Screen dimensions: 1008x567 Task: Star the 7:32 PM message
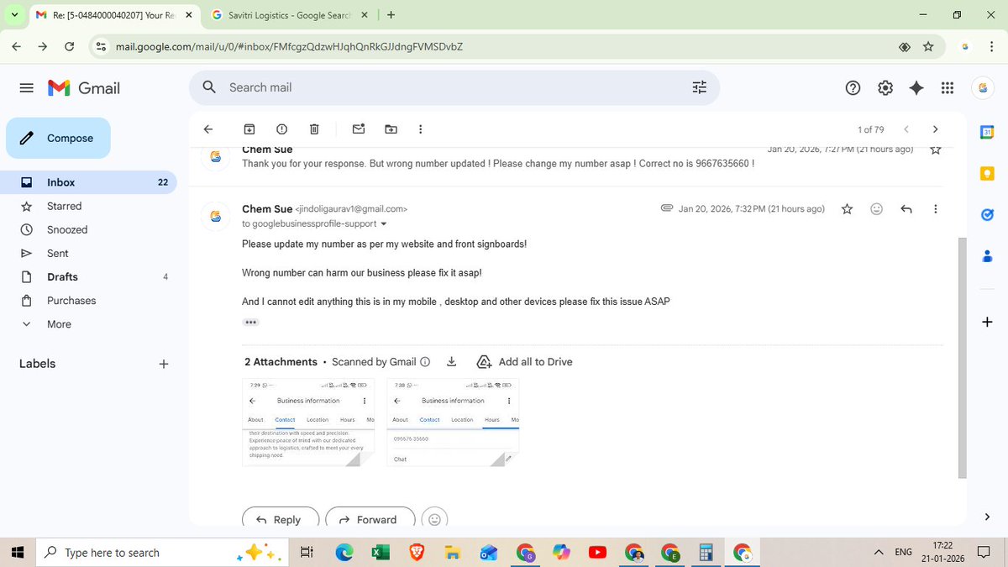(847, 208)
